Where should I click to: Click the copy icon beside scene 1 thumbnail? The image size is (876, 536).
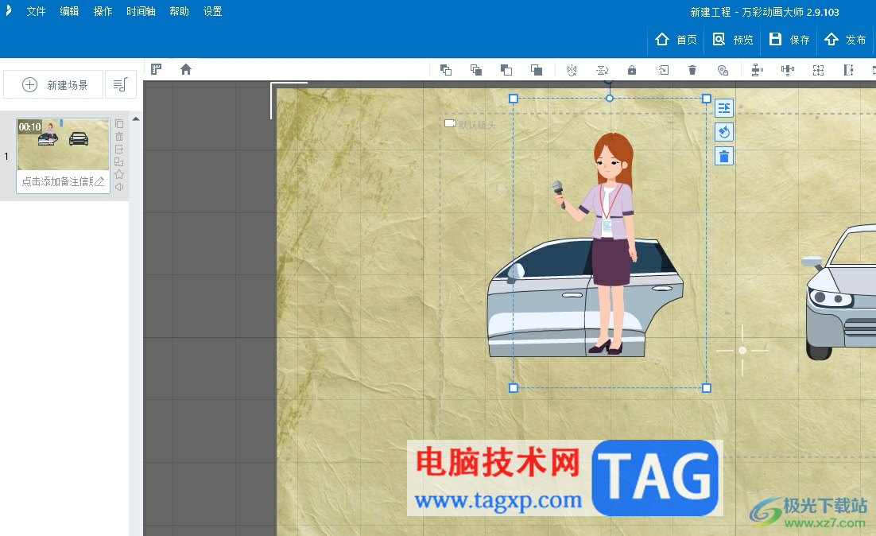[x=119, y=123]
